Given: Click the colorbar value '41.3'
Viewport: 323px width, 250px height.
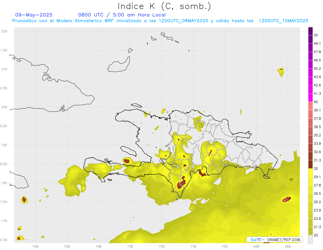Looking at the screenshot, I should (317, 94).
